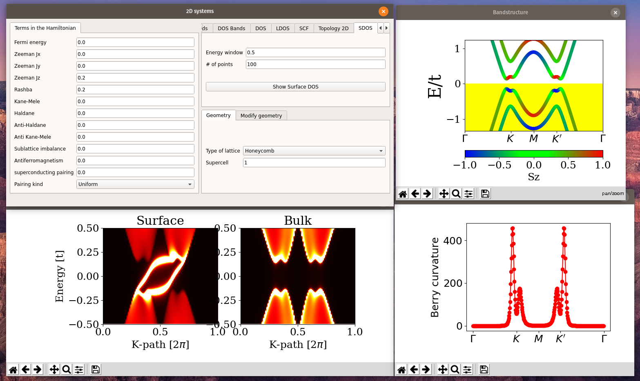Click the Haldane input field
640x381 pixels.
click(x=135, y=113)
